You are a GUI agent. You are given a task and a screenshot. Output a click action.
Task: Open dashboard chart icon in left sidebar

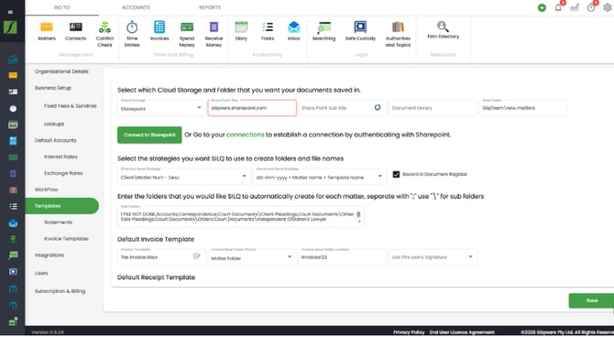tap(13, 60)
